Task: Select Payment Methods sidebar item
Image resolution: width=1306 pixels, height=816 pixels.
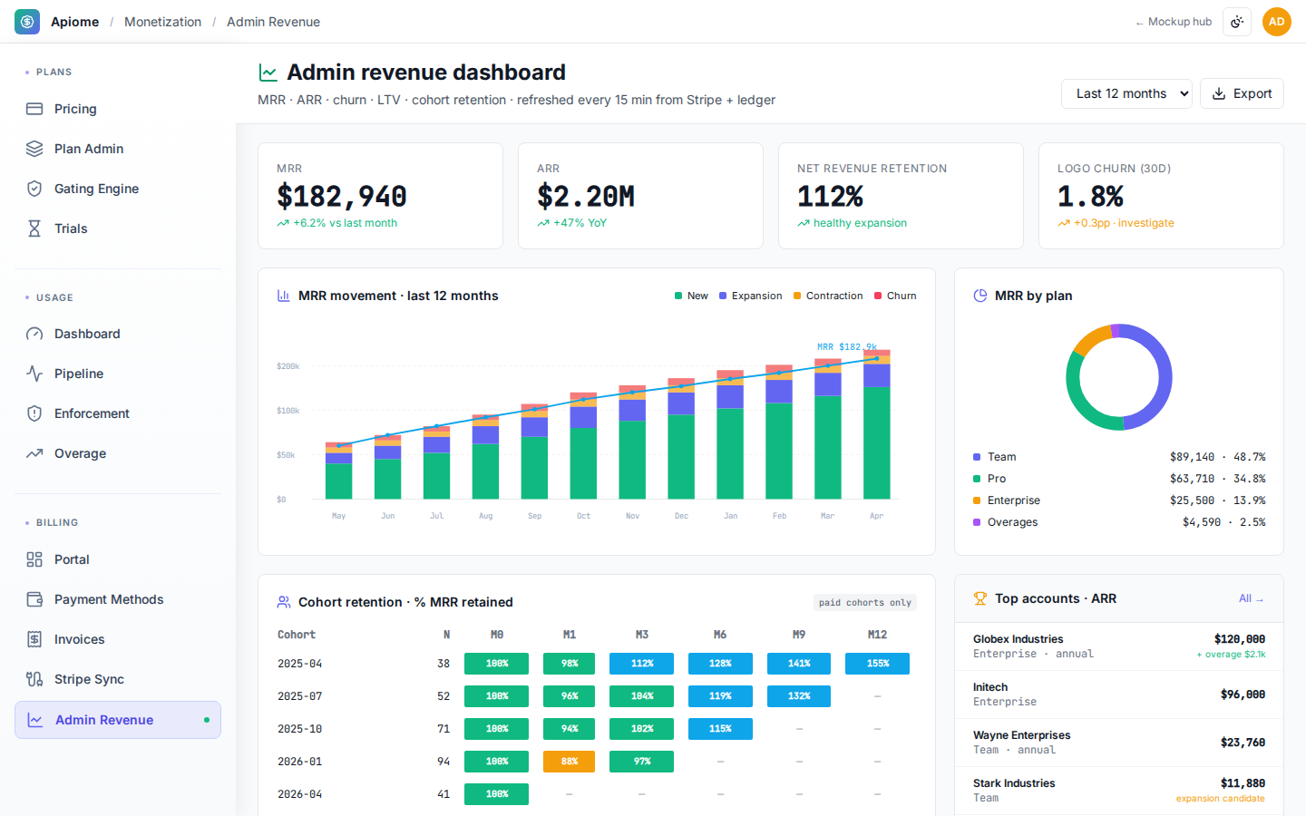Action: point(118,599)
